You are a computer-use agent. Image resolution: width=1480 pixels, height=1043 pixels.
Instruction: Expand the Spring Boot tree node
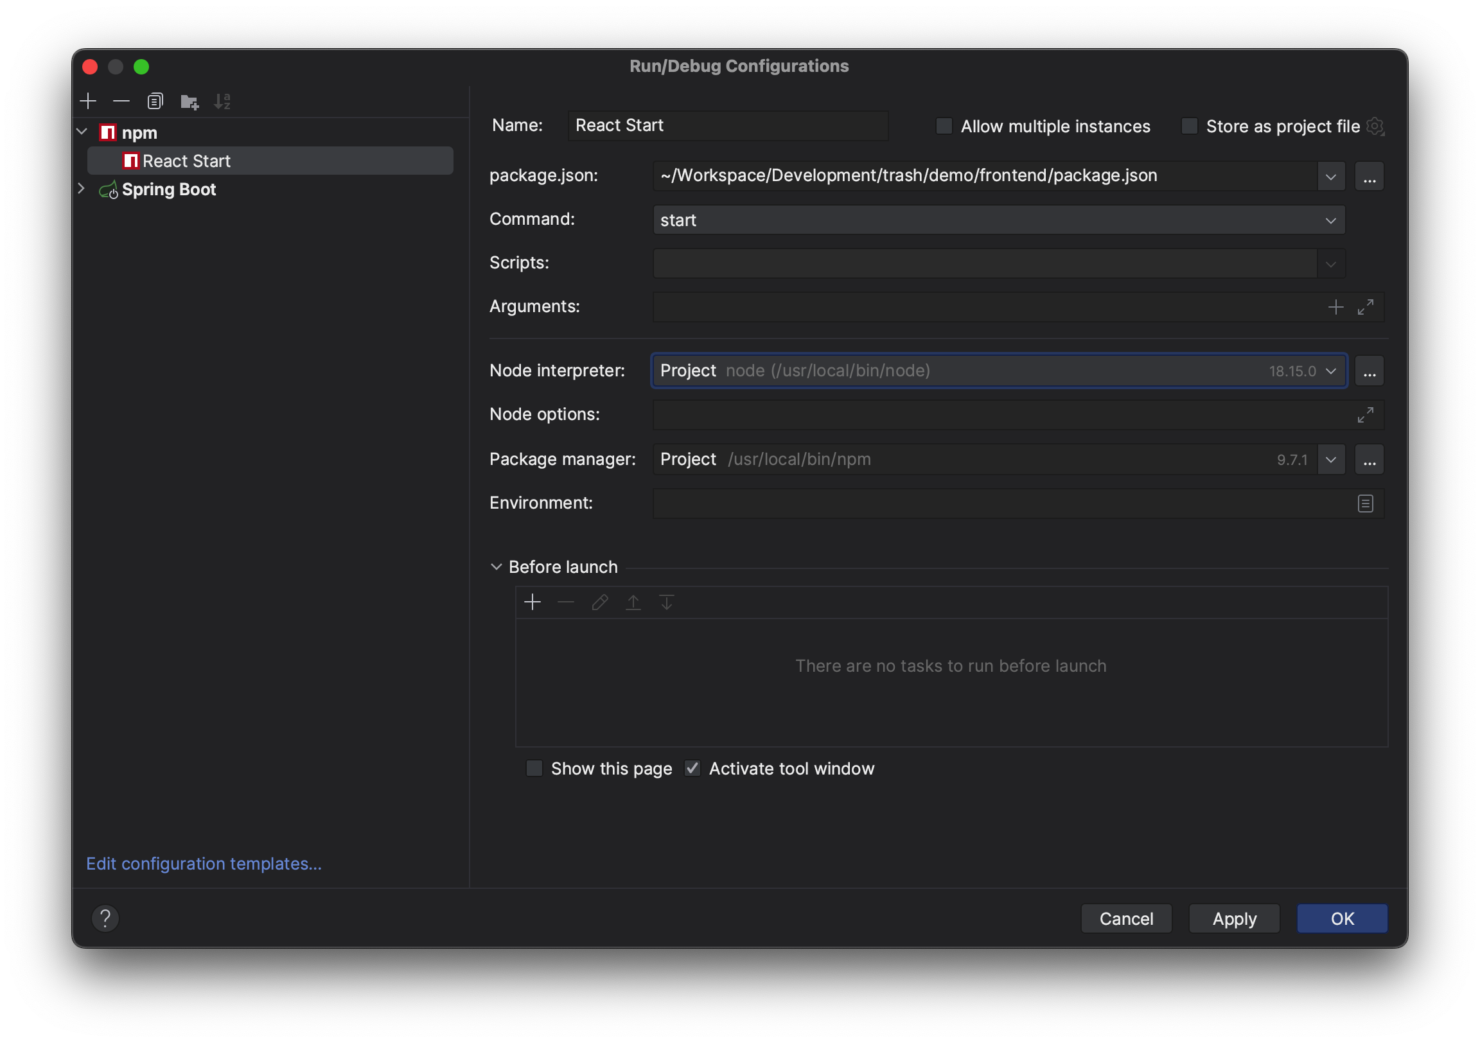coord(82,189)
